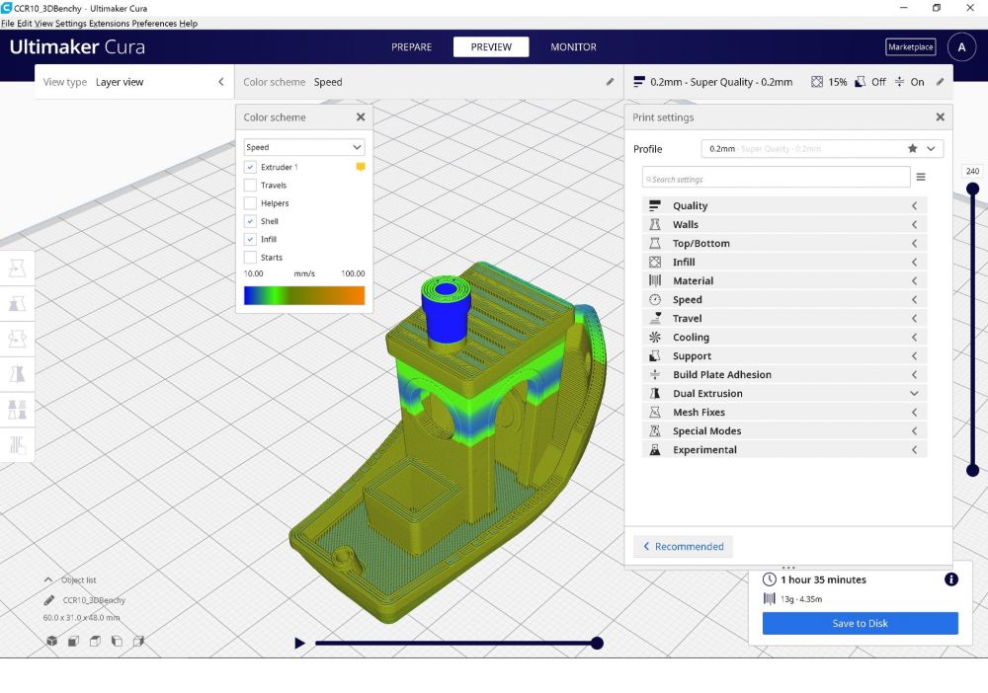Viewport: 988px width, 693px height.
Task: Click the Quality category icon
Action: tap(655, 205)
